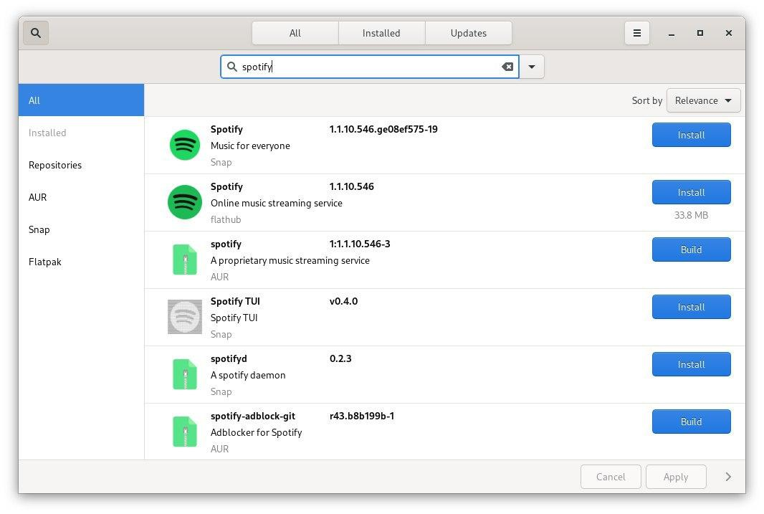Switch to the Updates tab
Screen dimensions: 764x514
click(468, 33)
